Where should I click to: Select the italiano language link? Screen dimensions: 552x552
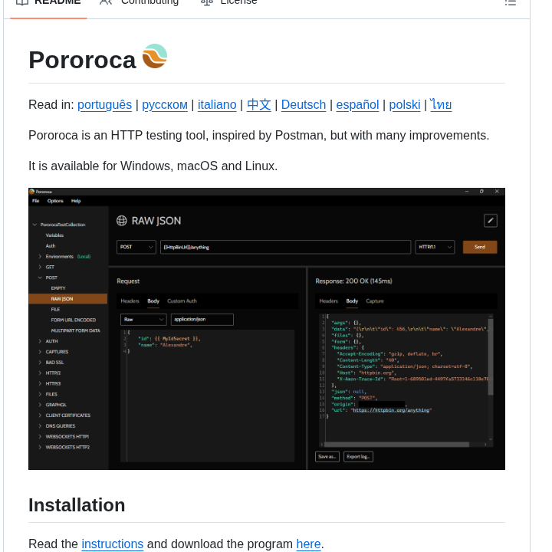pyautogui.click(x=217, y=104)
